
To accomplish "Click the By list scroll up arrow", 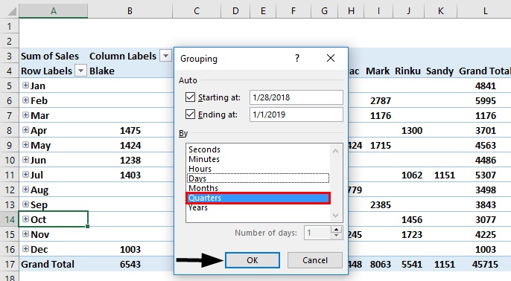I will (x=336, y=151).
